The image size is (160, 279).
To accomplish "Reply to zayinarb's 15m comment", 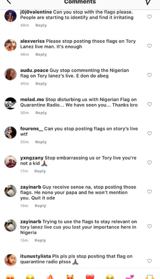I will pos(40,240).
